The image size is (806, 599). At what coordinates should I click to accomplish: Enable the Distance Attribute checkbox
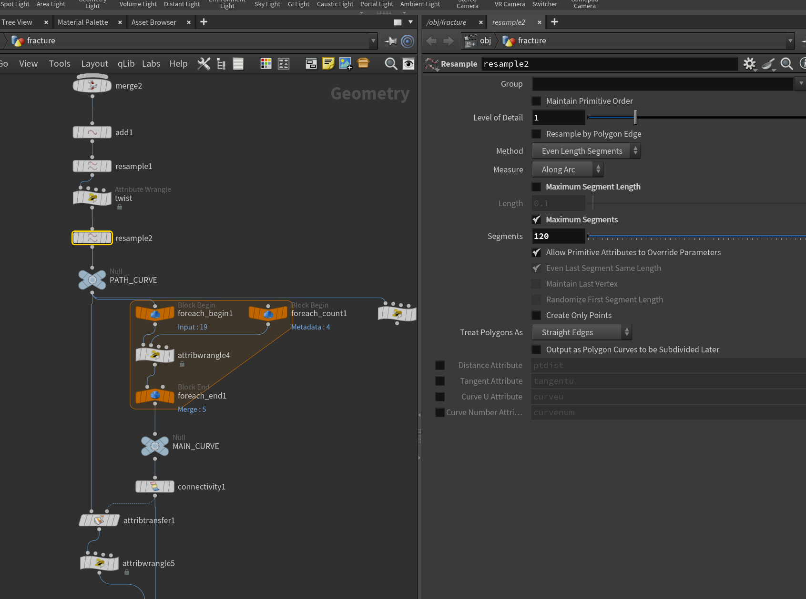[440, 365]
